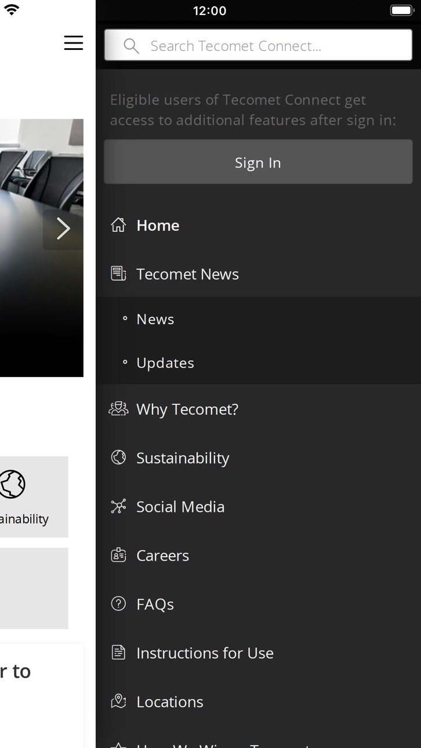Screen dimensions: 421x748
Task: Tap the 12:00 clock in status bar
Action: point(210,10)
